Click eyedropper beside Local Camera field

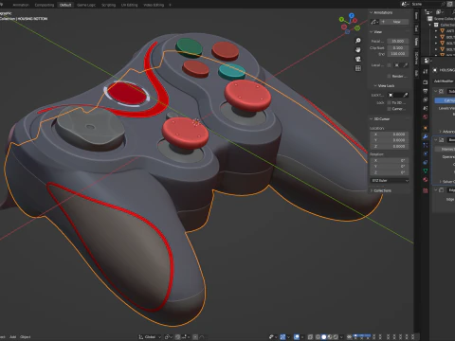(x=406, y=65)
